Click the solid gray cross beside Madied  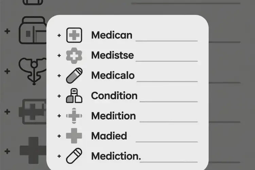(74, 136)
